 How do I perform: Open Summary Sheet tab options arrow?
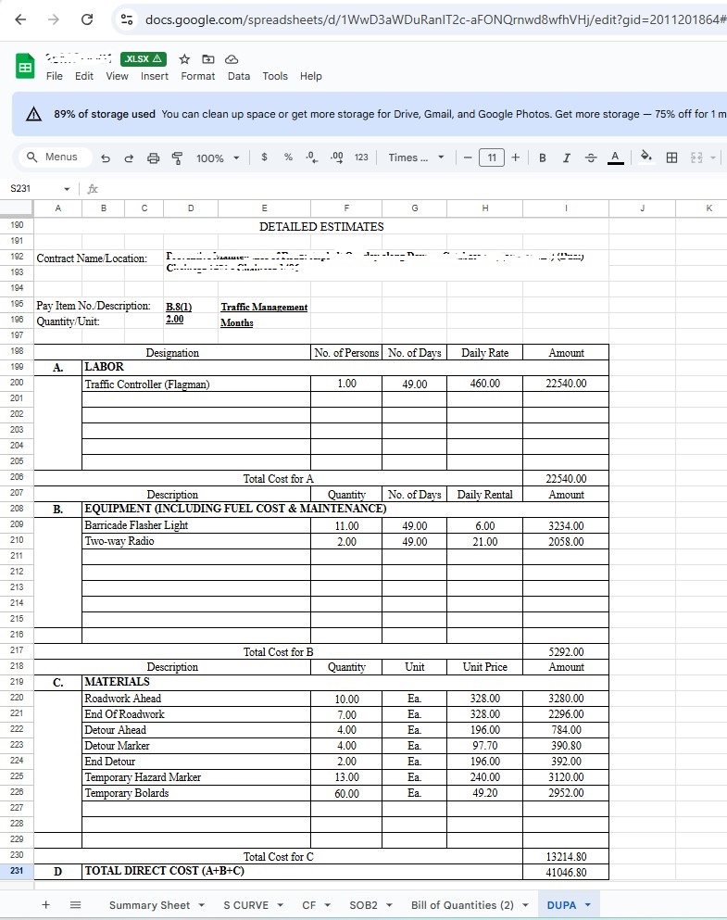point(201,905)
